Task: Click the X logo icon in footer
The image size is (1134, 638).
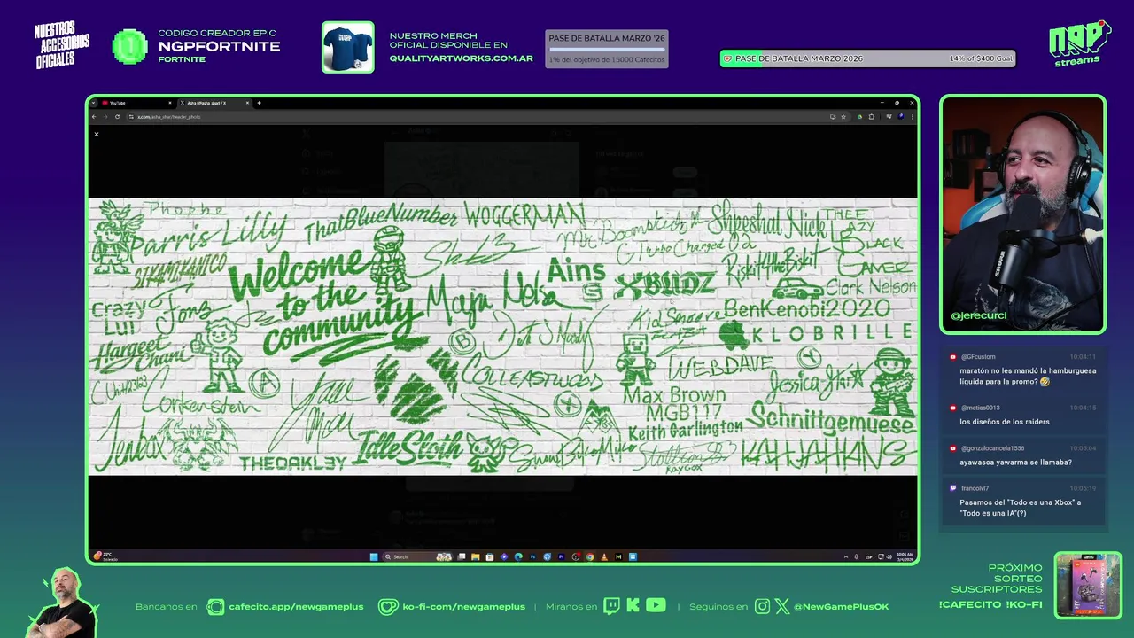Action: [781, 607]
